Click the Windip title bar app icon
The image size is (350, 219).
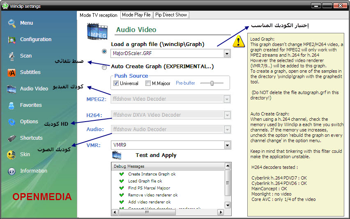pos(5,6)
